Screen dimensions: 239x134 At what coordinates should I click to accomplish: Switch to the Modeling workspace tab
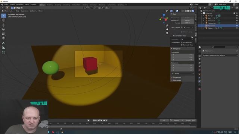[x=50, y=5]
